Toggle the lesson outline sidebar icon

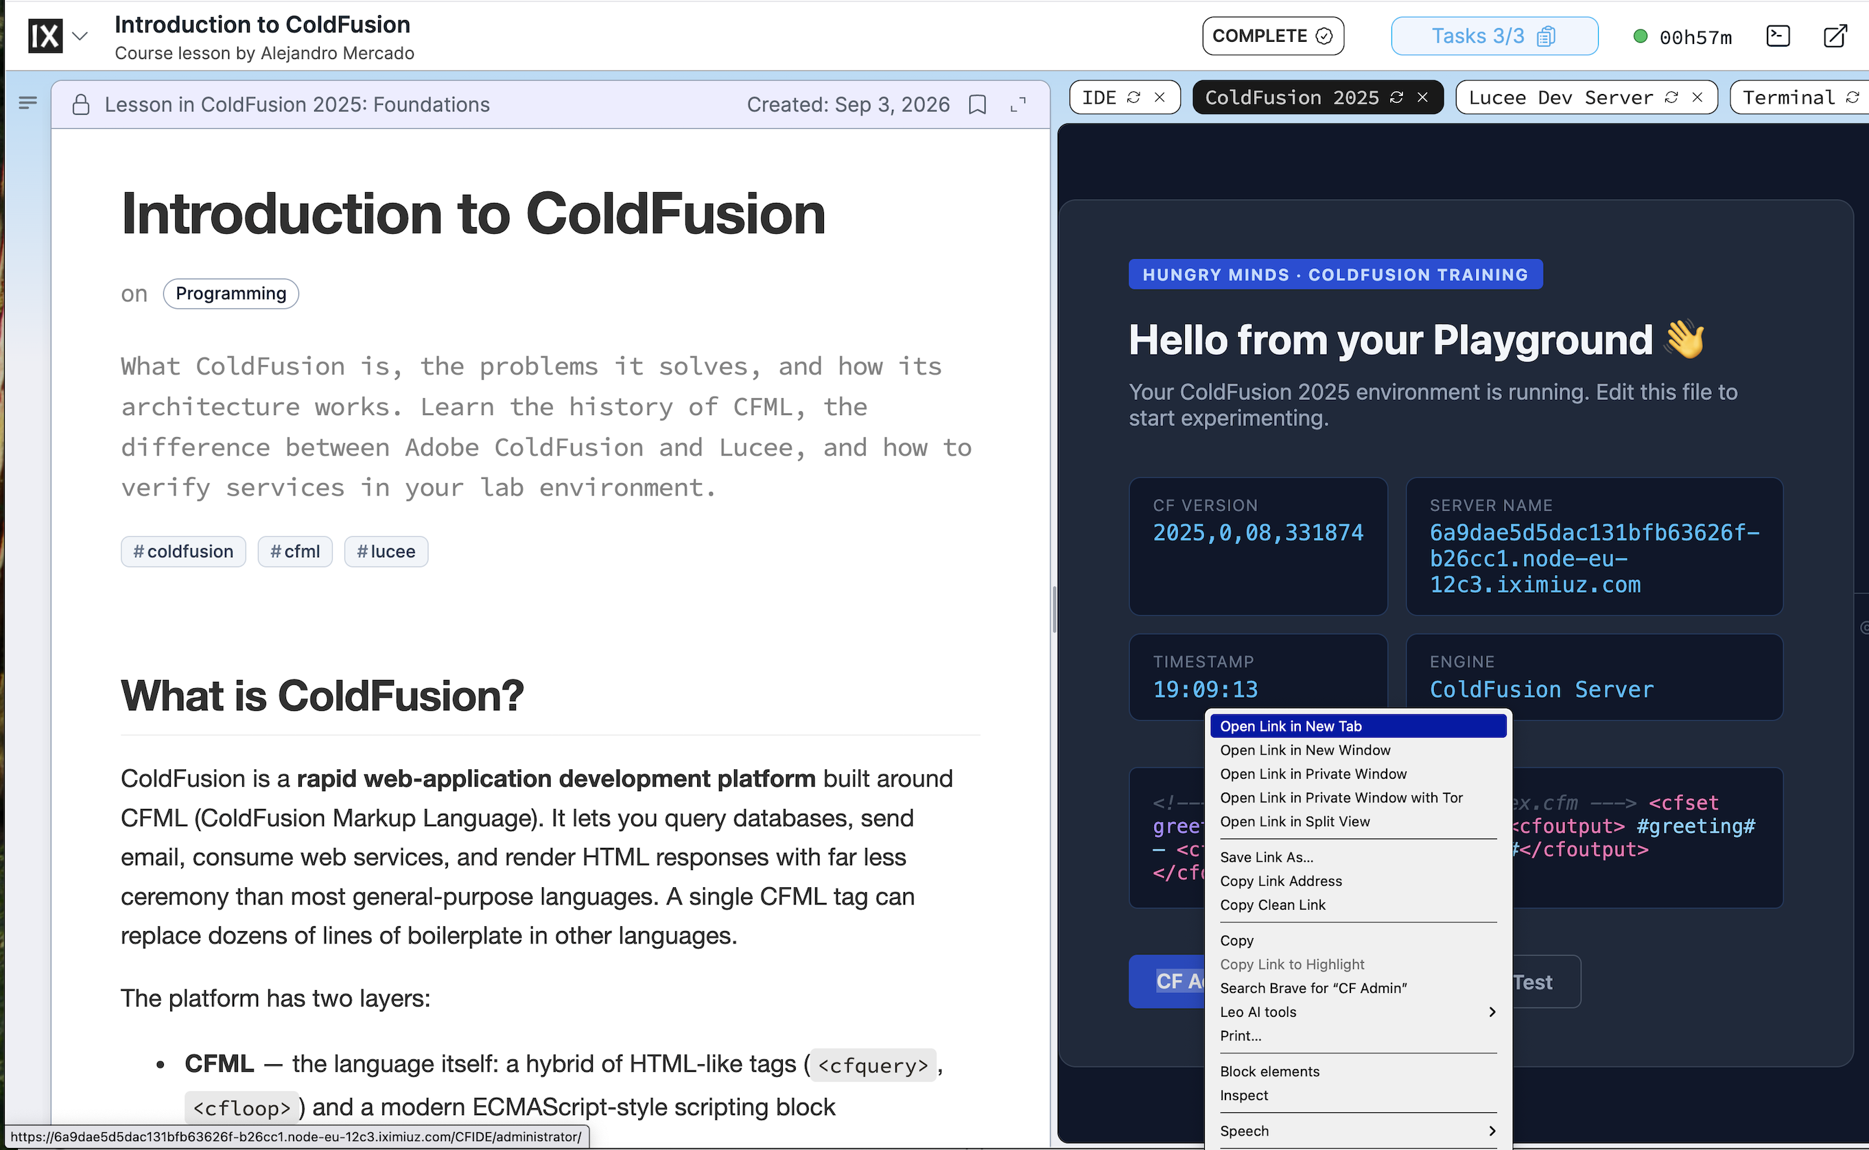27,103
